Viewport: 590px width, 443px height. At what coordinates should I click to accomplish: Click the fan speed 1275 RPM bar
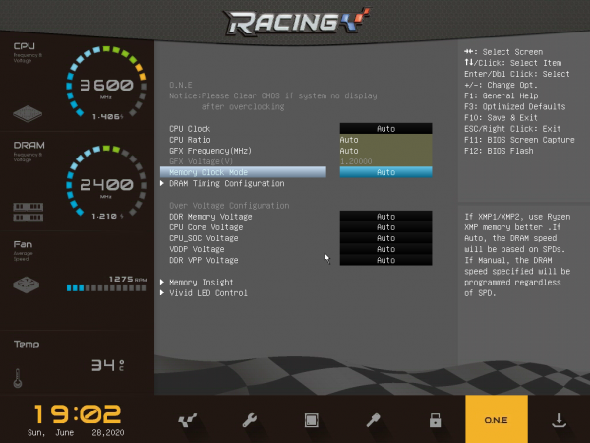coord(106,288)
